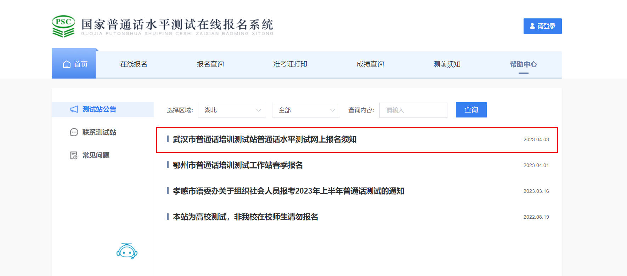
Task: Click the chat bubble icon beside 联系测试站
Action: click(74, 132)
